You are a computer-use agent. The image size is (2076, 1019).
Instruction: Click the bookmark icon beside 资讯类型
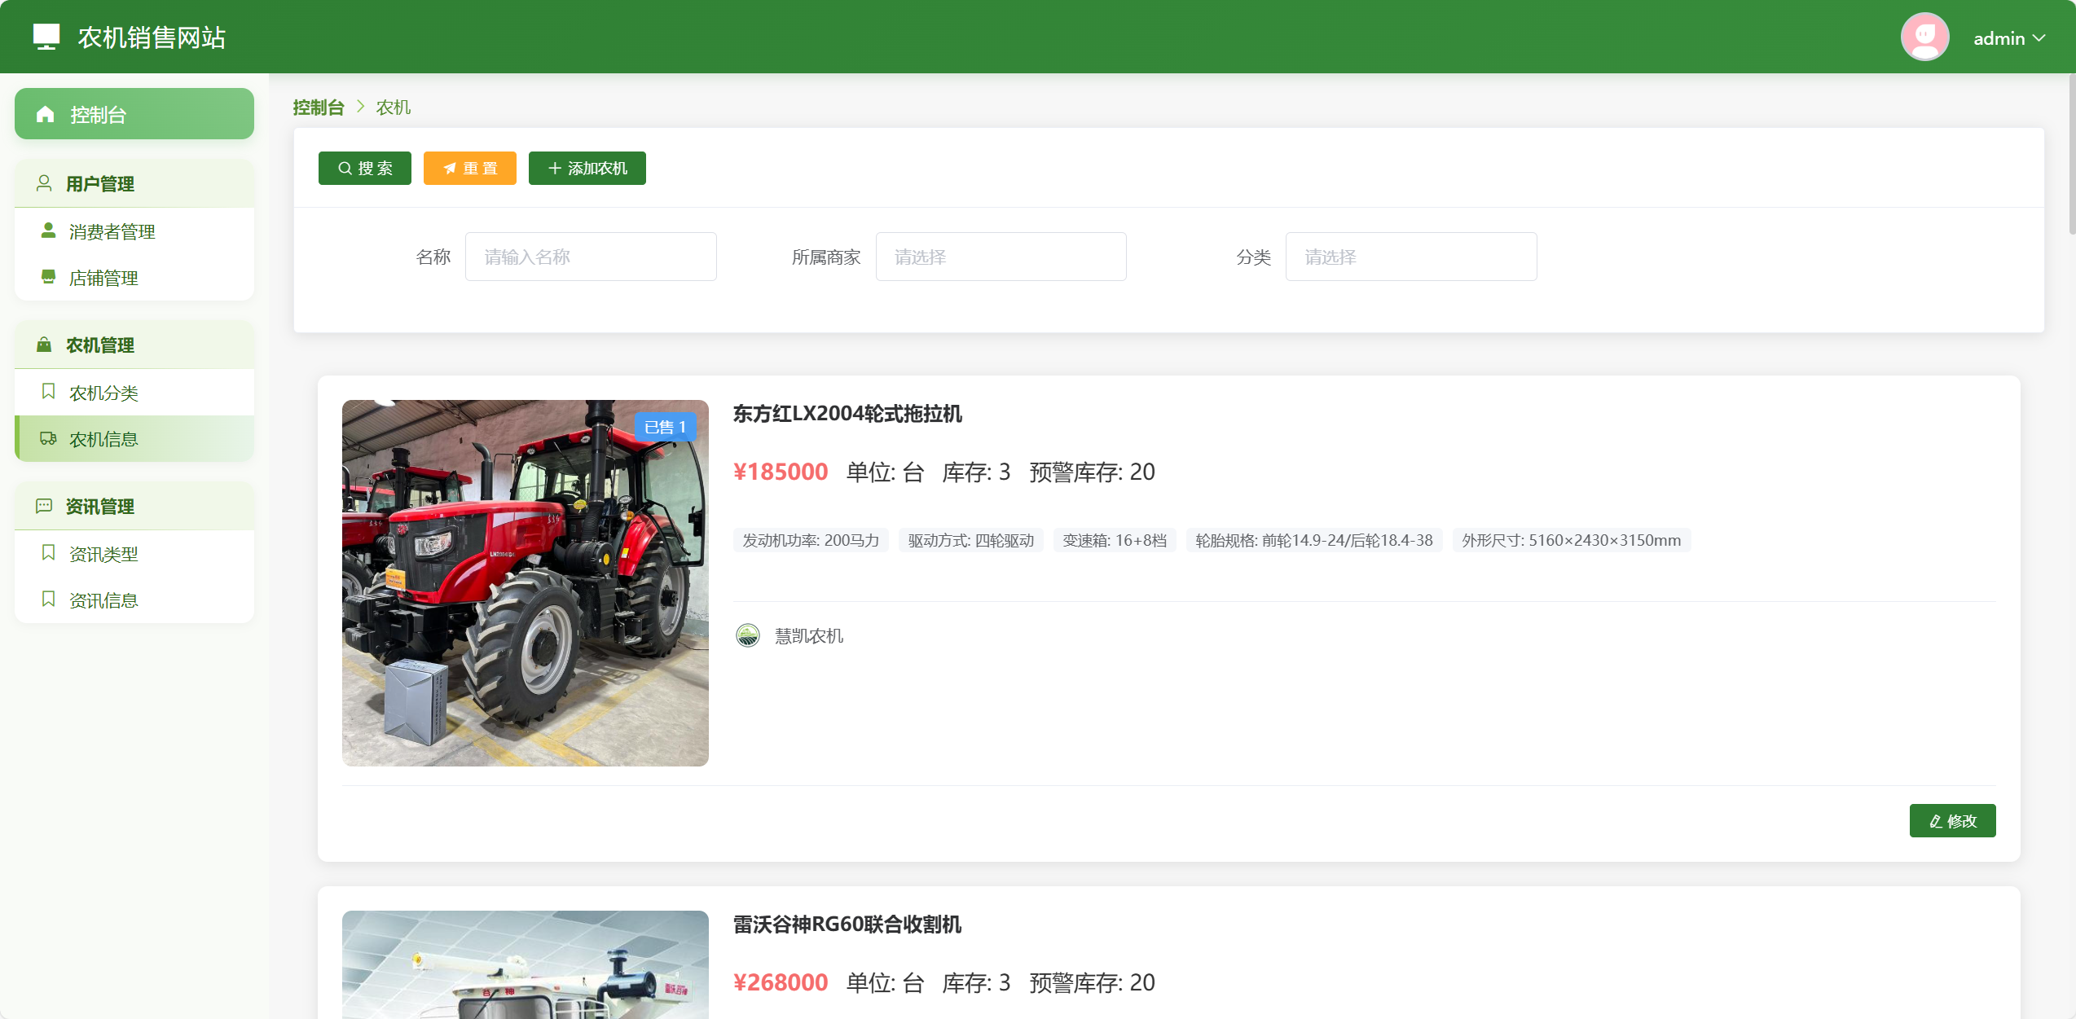pyautogui.click(x=49, y=553)
